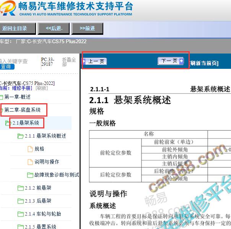Click document icon beside 说明与操作

point(30,162)
